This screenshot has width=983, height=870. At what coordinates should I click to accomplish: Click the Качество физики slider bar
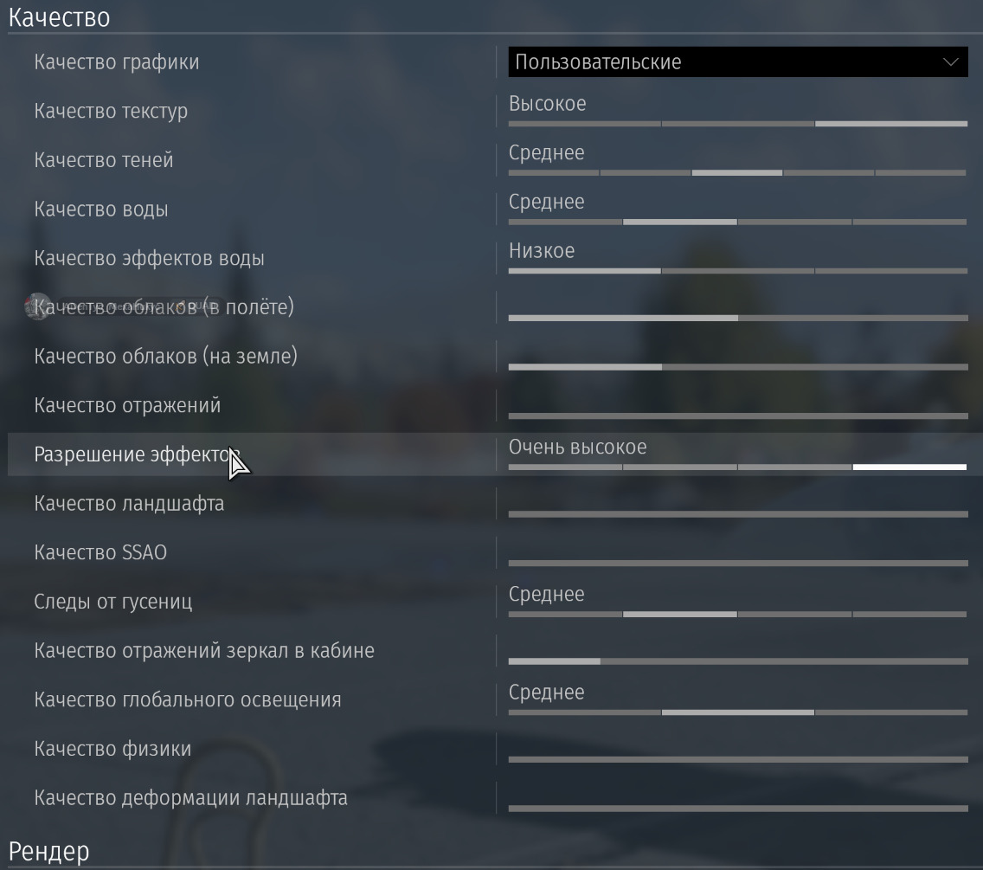737,759
